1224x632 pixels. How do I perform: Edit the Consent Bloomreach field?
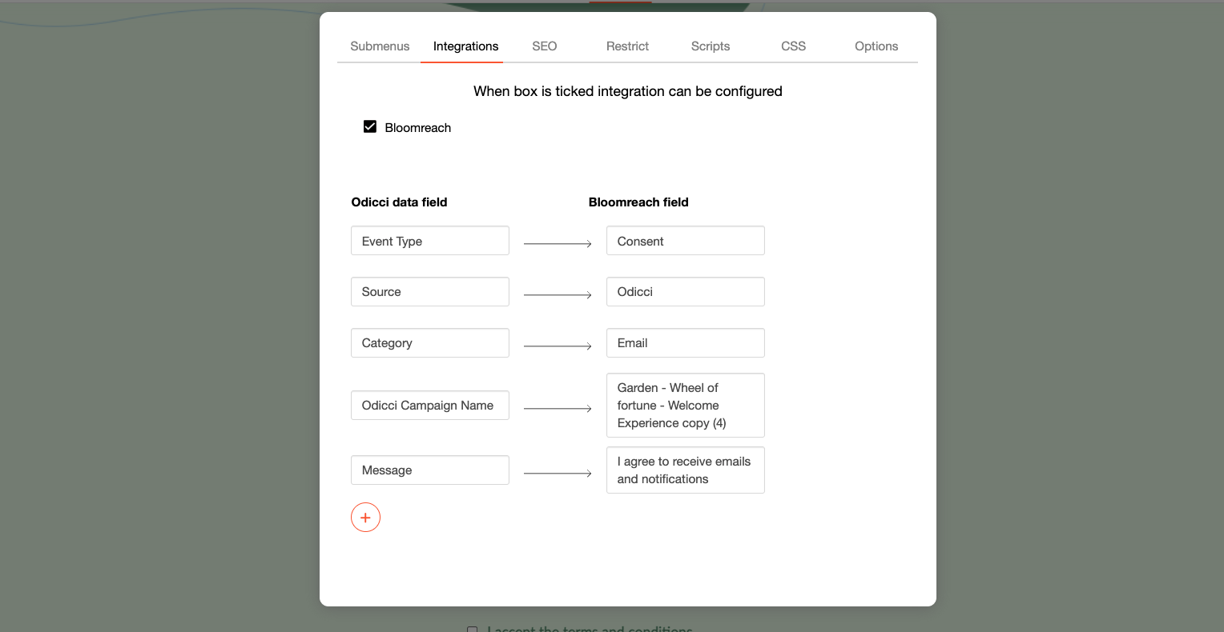pyautogui.click(x=685, y=241)
